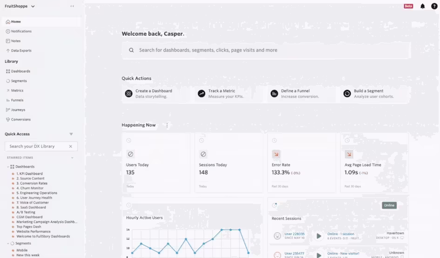Go to Home in sidebar
The width and height of the screenshot is (440, 258).
pos(41,21)
